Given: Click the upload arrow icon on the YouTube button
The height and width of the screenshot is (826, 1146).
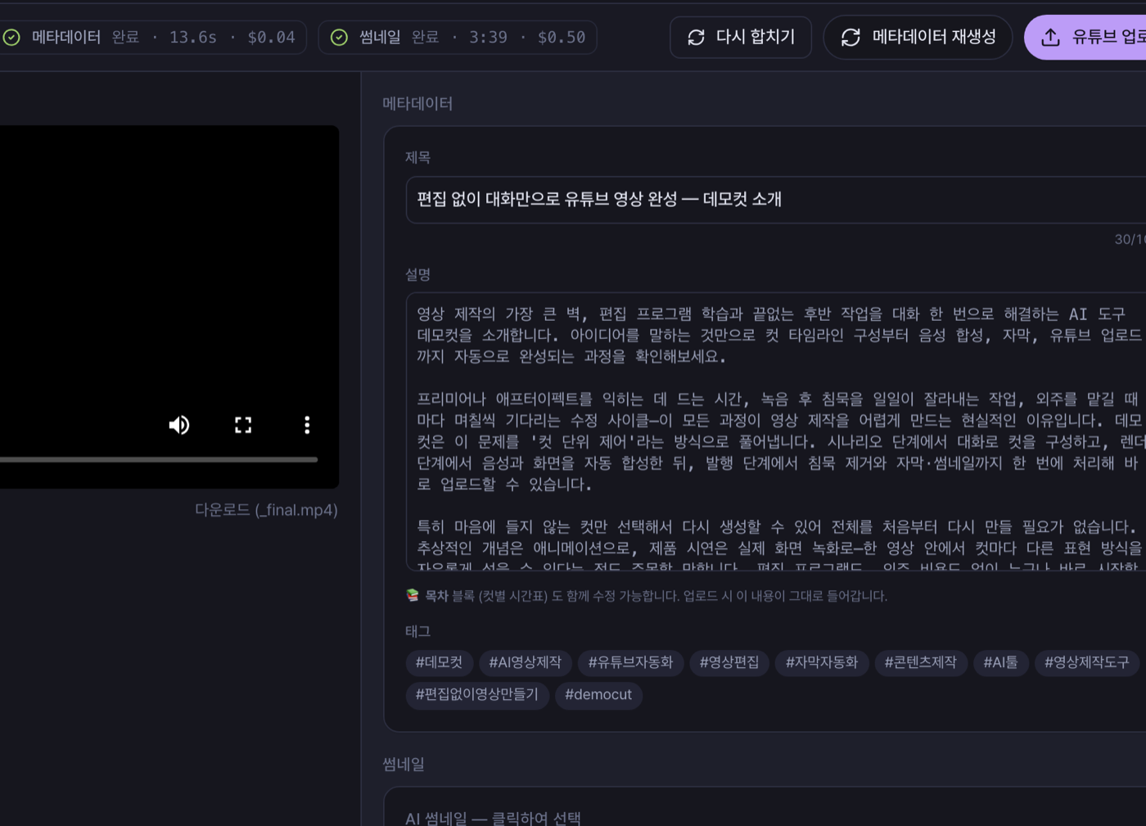Looking at the screenshot, I should click(x=1050, y=38).
